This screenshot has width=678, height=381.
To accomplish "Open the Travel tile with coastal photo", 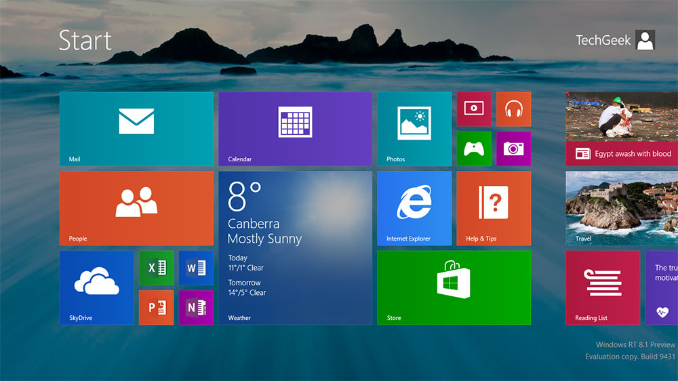I will coord(622,208).
